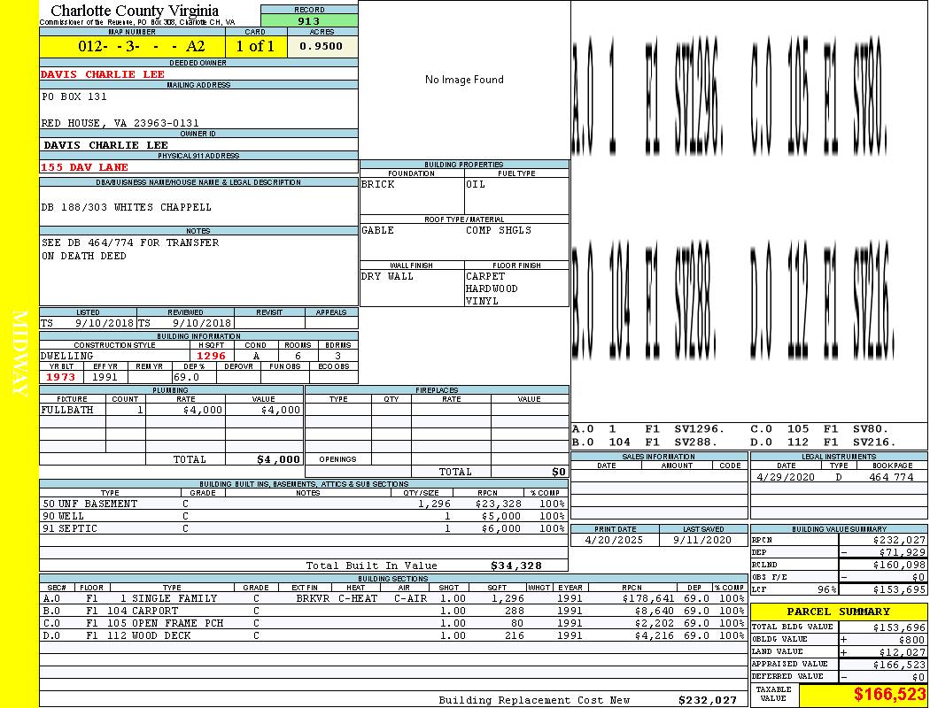Screen dimensions: 930x708
Task: Click the record number 913
Action: click(308, 21)
